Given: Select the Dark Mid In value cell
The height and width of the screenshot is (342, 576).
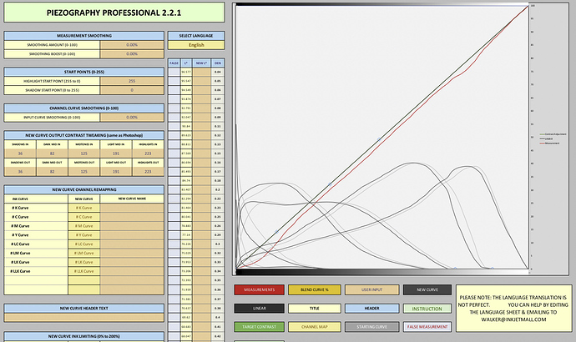Looking at the screenshot, I should pyautogui.click(x=52, y=153).
